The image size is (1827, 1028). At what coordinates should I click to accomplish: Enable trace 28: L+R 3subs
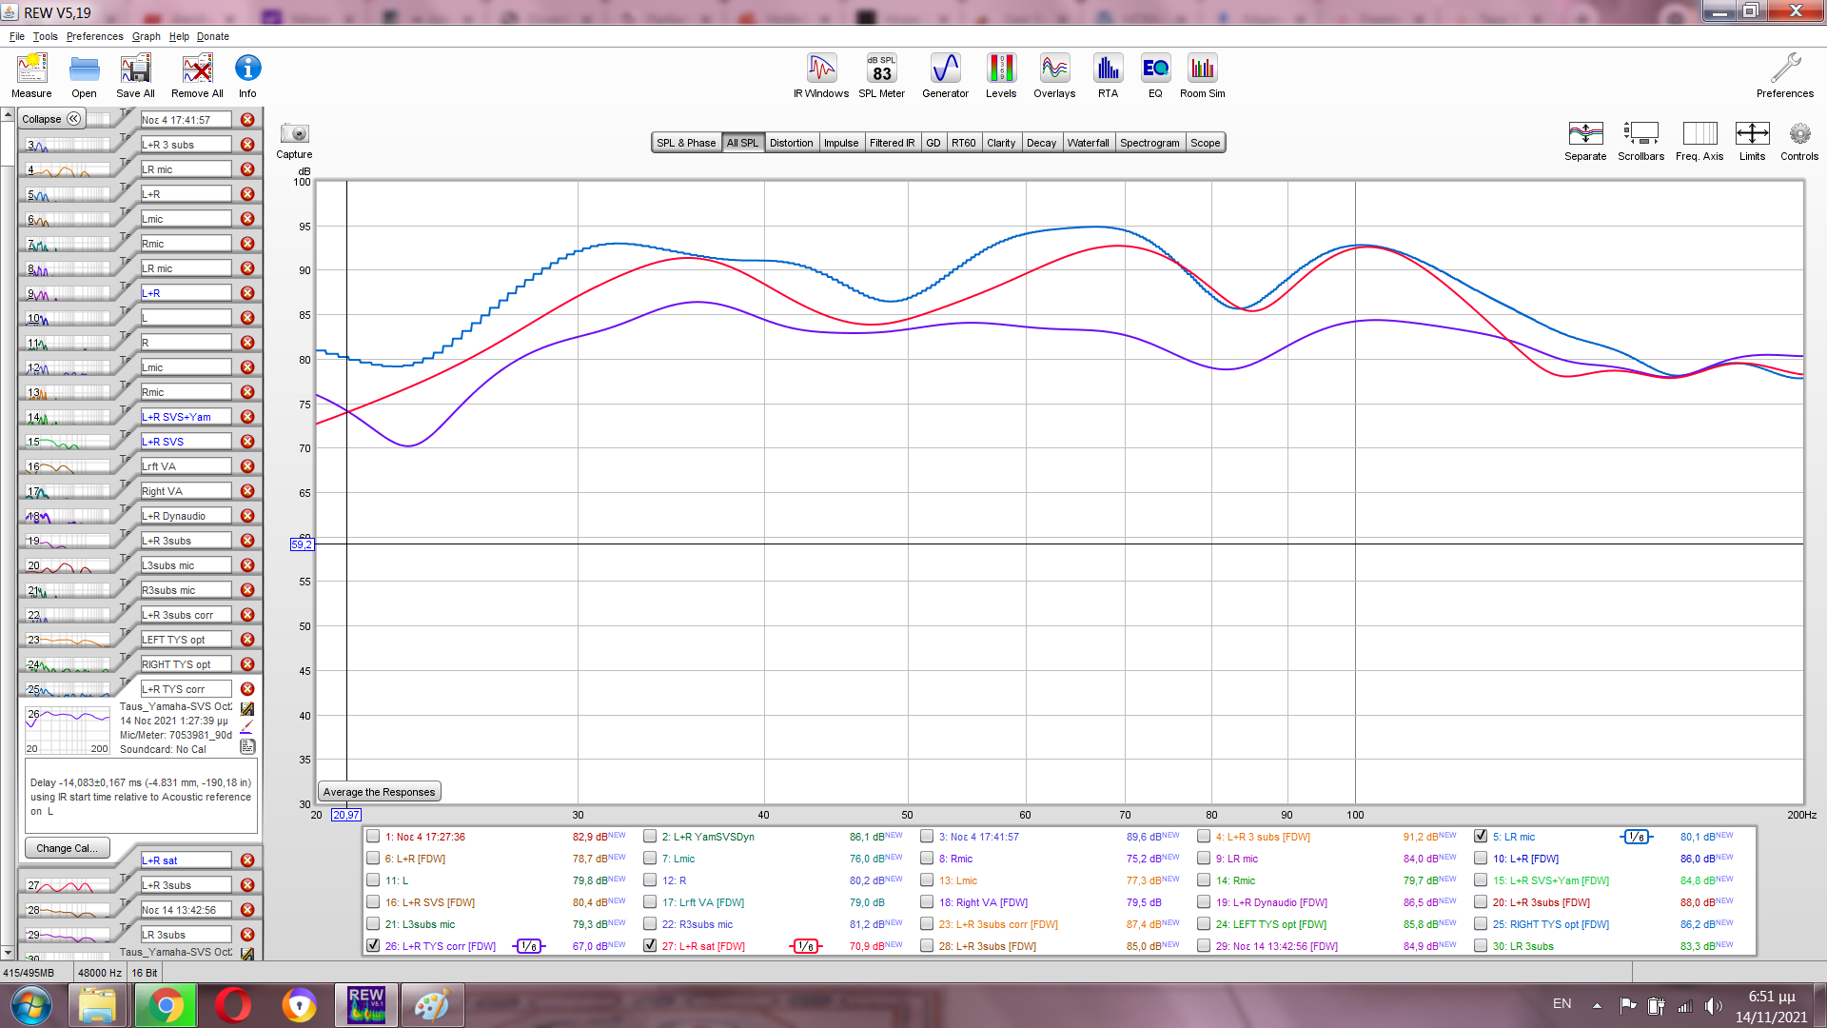tap(927, 946)
